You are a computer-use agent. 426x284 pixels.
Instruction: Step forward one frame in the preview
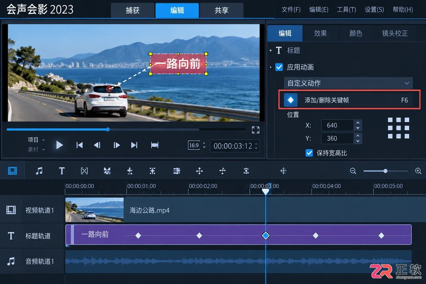117,145
